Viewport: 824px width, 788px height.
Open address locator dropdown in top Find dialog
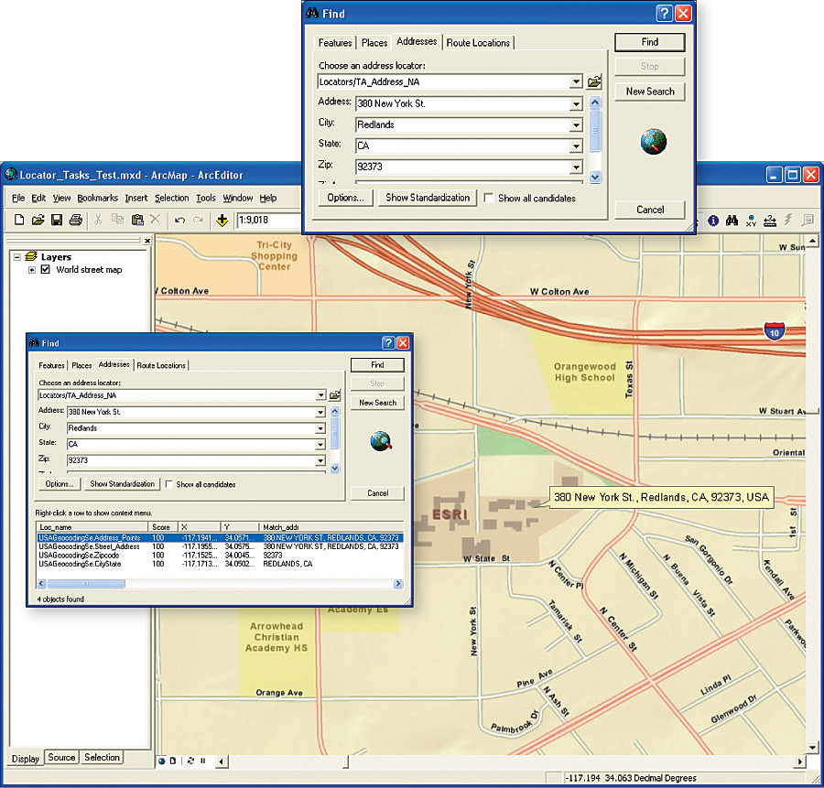[577, 82]
